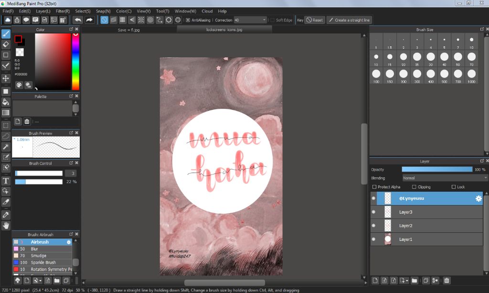Click the foreground color swatch
Screen dimensions: 489x293
(x=18, y=39)
